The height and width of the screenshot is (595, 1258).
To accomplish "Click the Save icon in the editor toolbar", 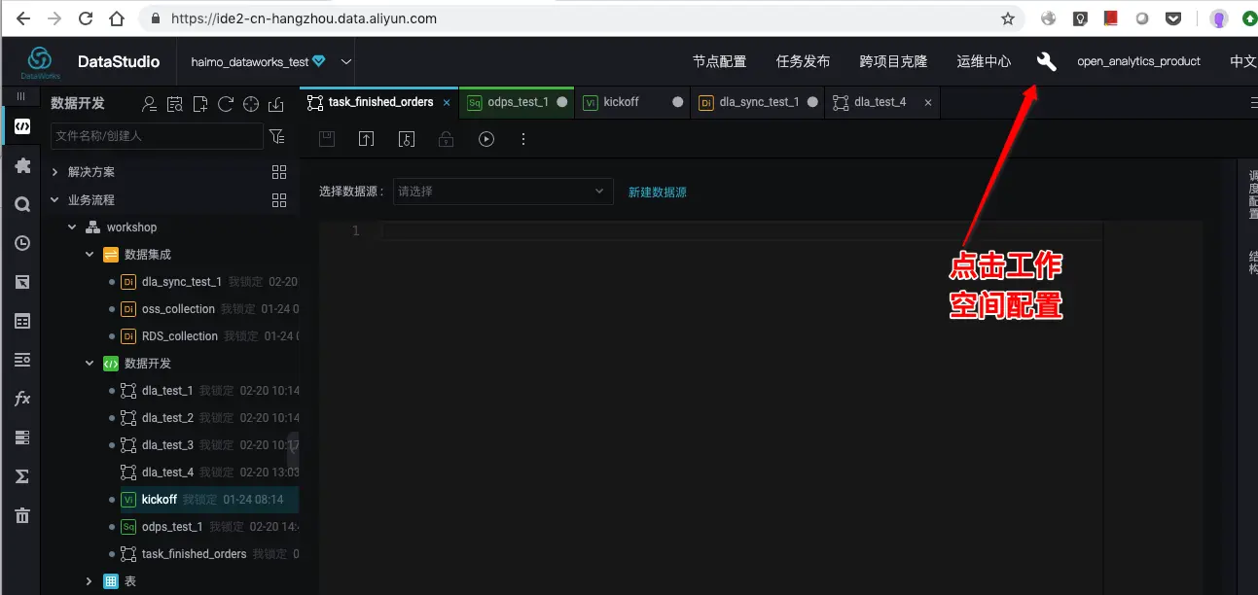I will (326, 138).
